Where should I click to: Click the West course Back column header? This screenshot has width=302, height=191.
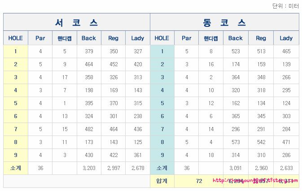(89, 38)
